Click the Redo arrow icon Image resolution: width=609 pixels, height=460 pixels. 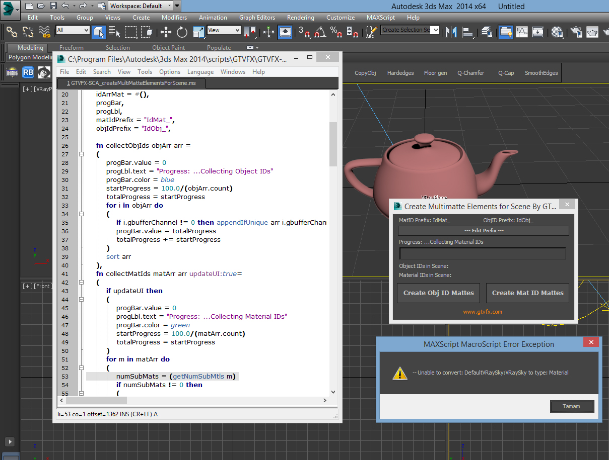tap(83, 6)
